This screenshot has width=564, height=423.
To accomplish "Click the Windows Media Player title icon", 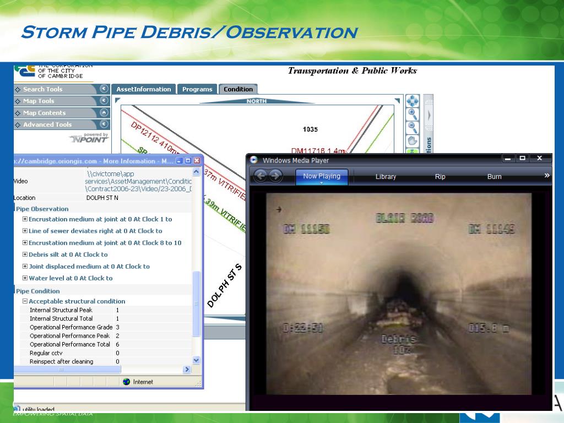I will (253, 160).
